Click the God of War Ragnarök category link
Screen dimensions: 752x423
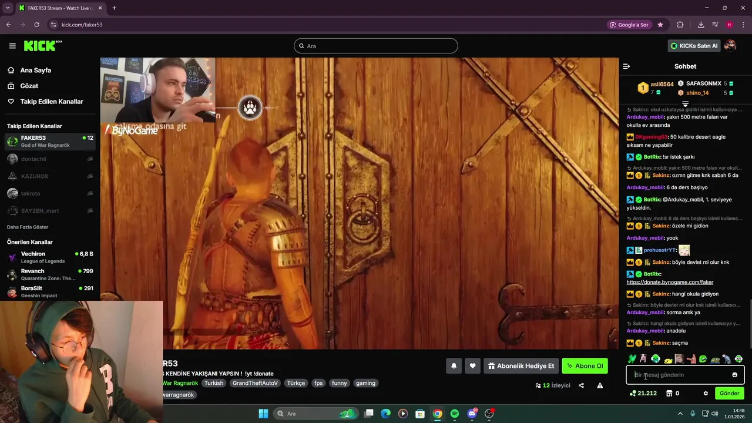click(180, 383)
